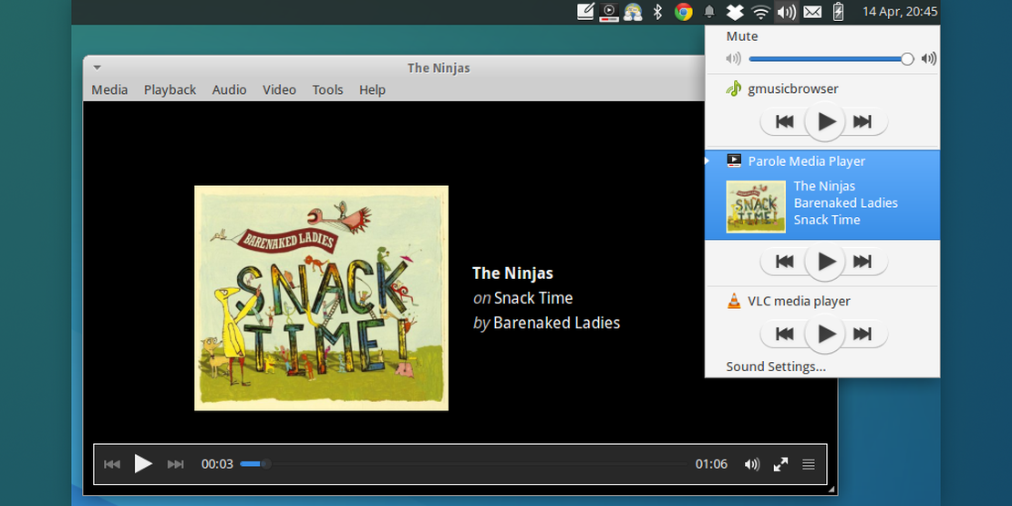Open the Help menu
Image resolution: width=1012 pixels, height=506 pixels.
tap(372, 89)
